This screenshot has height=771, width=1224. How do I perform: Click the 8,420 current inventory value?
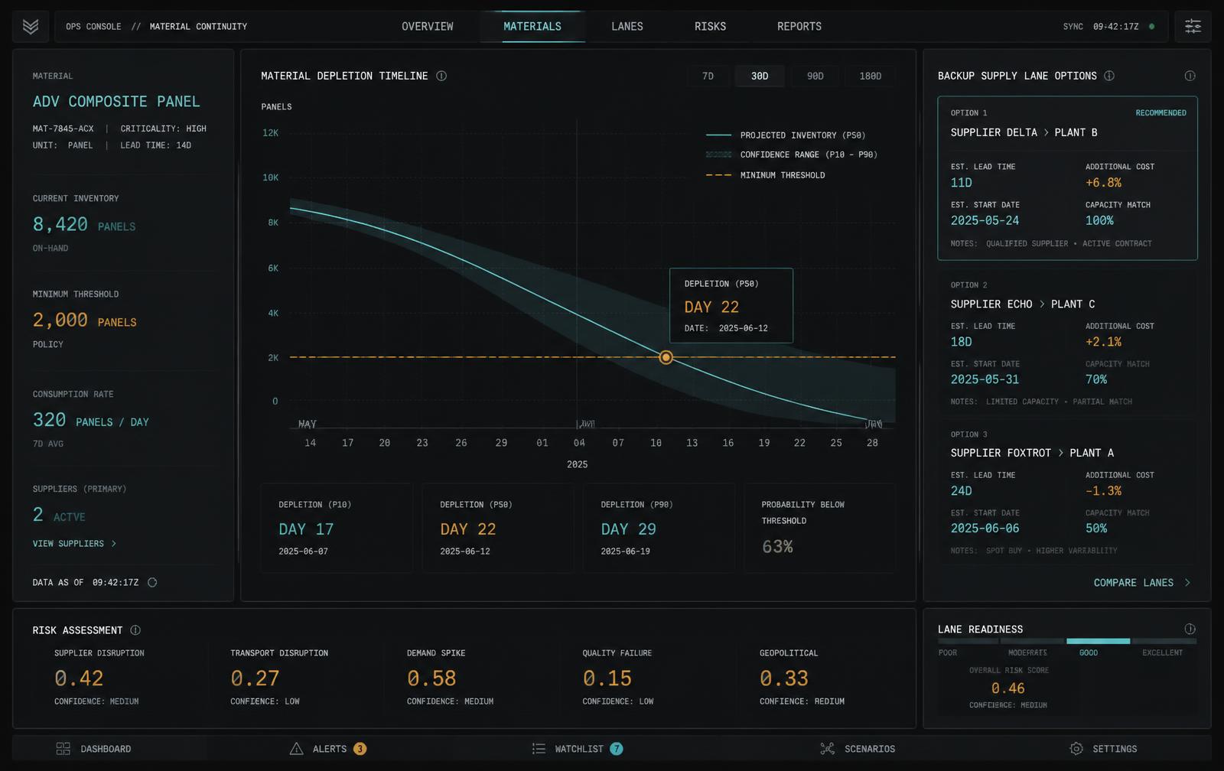tap(60, 225)
